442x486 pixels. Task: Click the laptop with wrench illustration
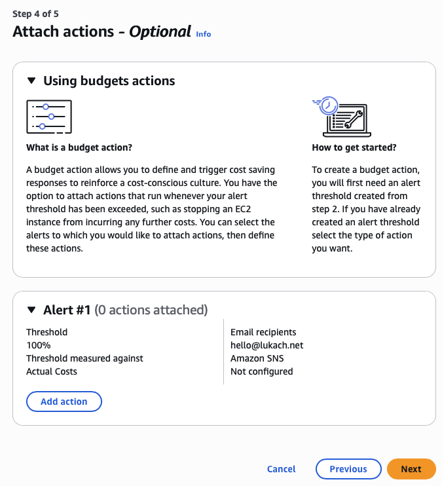pos(341,116)
